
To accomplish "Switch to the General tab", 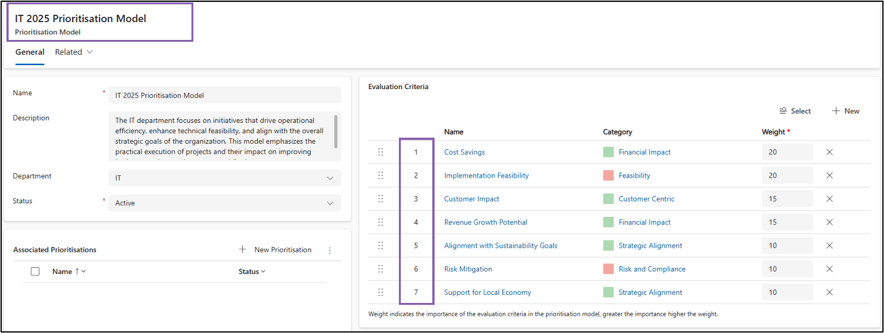I will click(30, 52).
